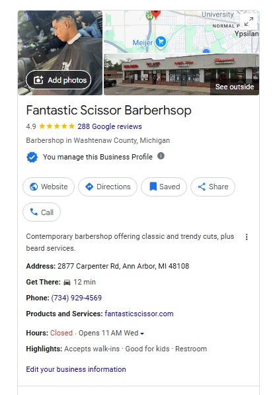Click the red location pin on map
275x395 pixels.
(x=156, y=14)
